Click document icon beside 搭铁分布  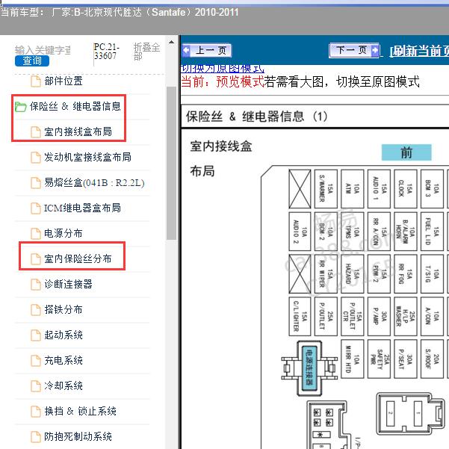pyautogui.click(x=36, y=310)
